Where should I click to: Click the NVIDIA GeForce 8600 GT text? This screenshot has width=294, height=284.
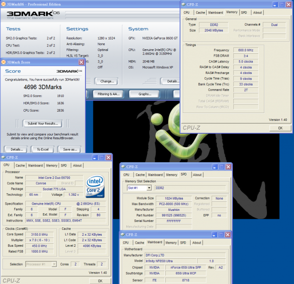click(160, 38)
